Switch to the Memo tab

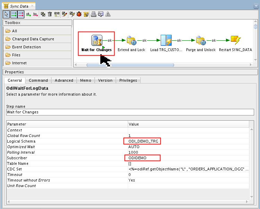pos(85,80)
